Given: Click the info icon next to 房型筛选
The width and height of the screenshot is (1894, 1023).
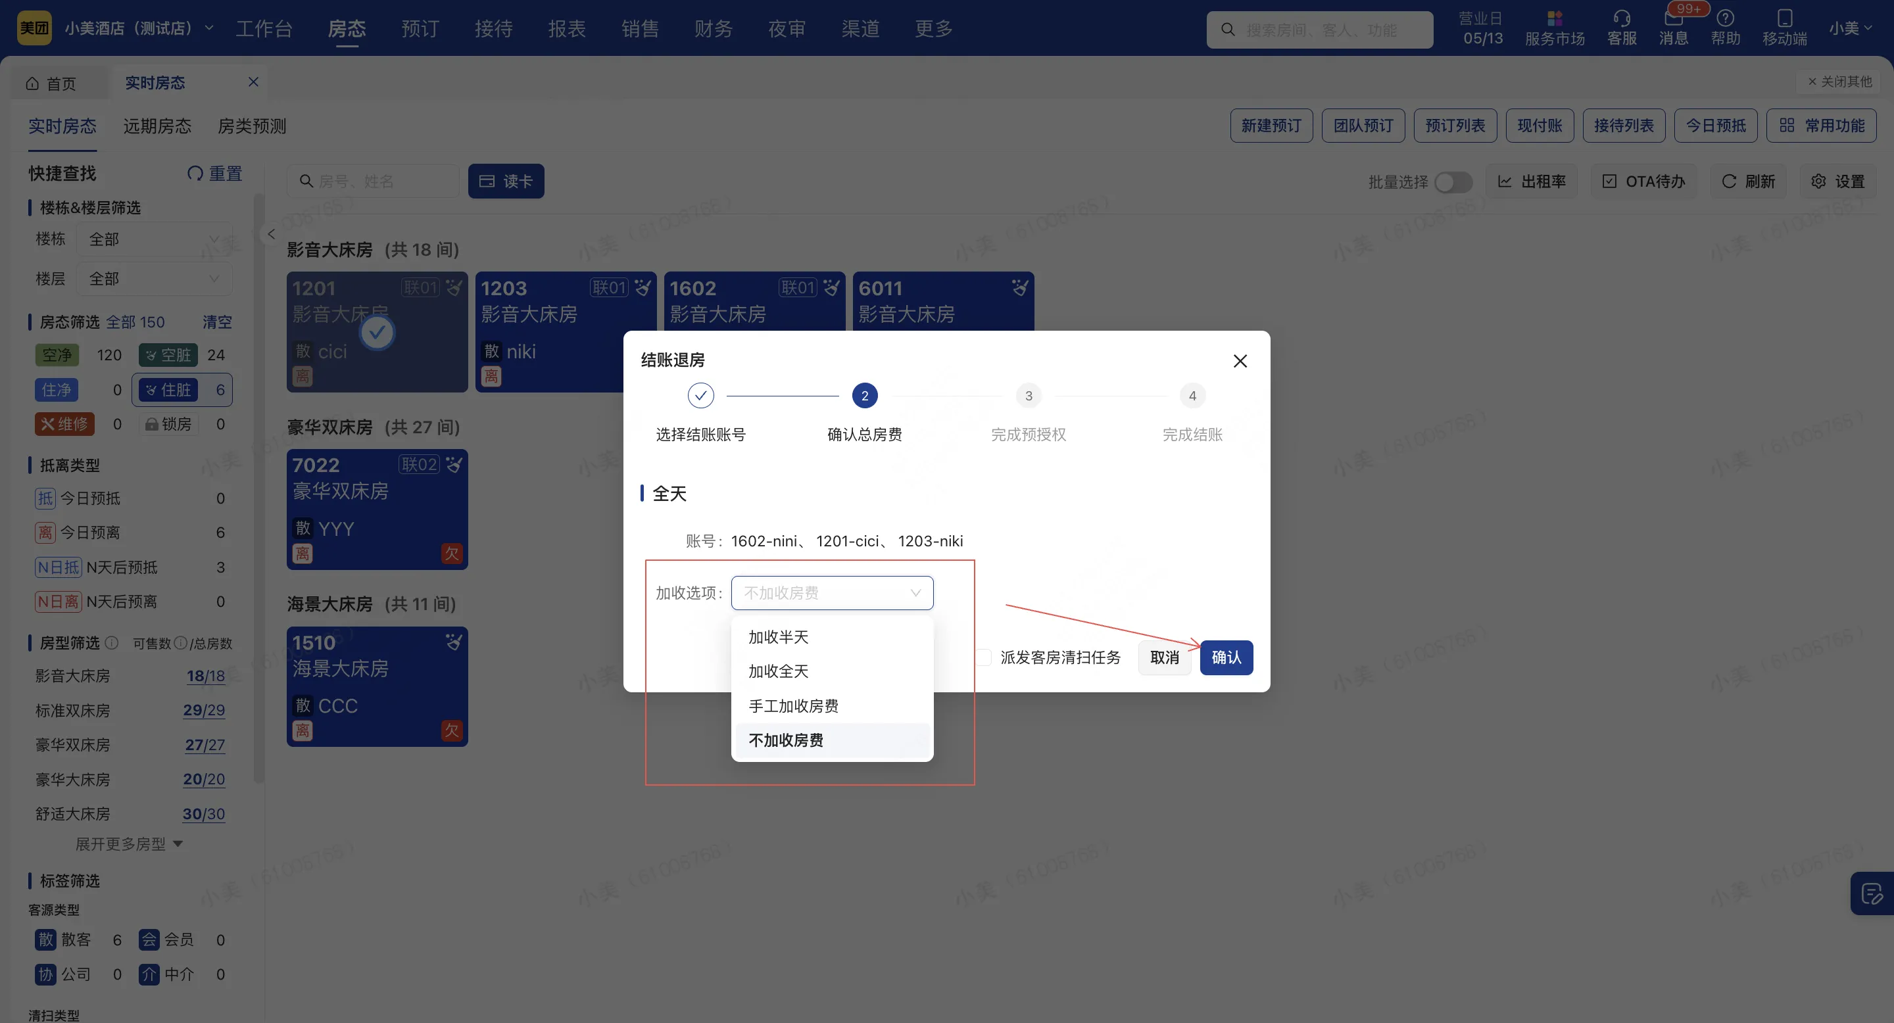Looking at the screenshot, I should pyautogui.click(x=112, y=642).
